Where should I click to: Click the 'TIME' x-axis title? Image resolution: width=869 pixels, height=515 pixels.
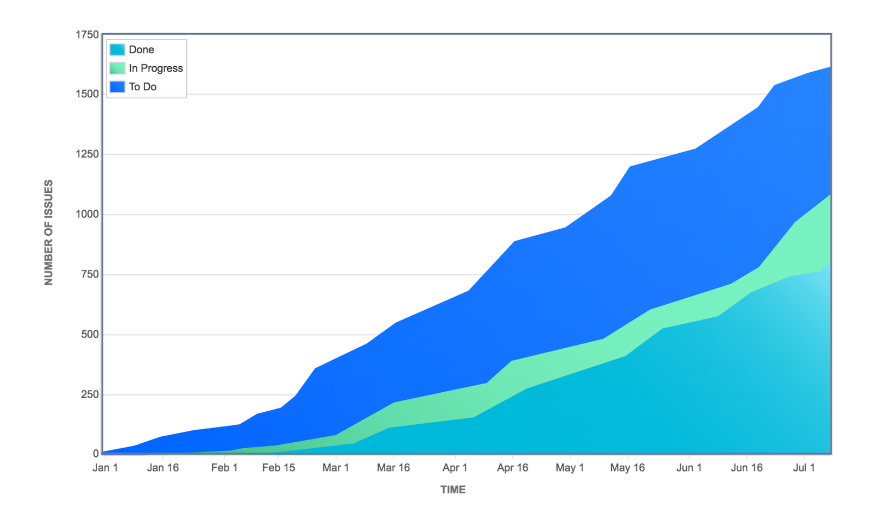tap(452, 489)
